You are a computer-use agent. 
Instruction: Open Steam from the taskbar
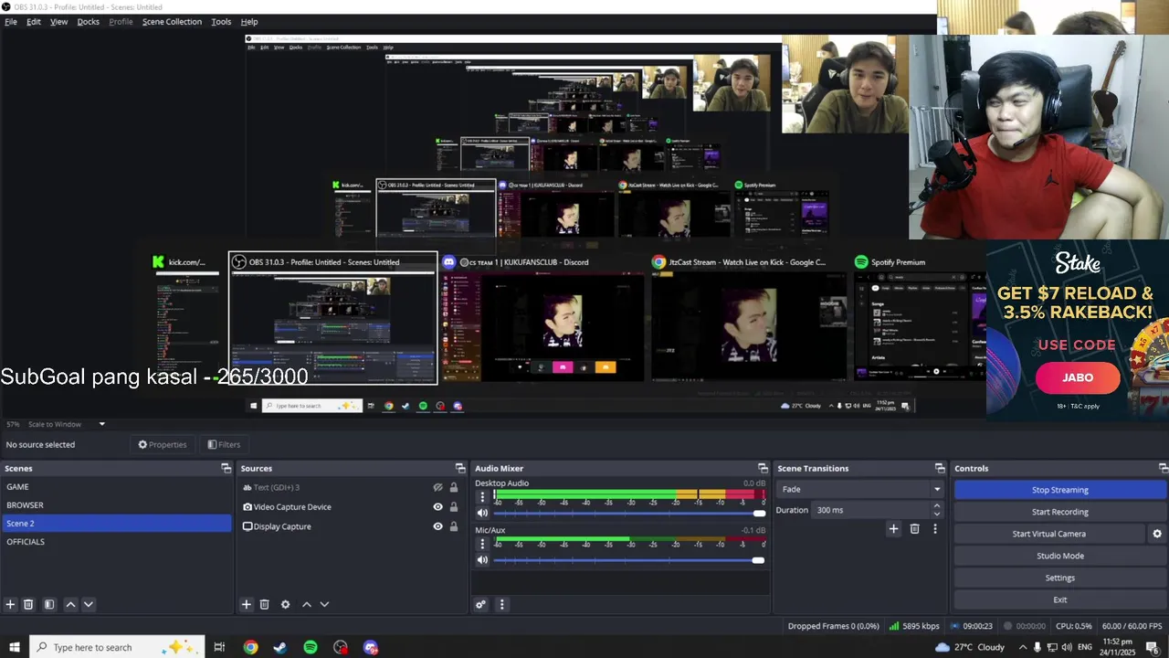tap(280, 647)
